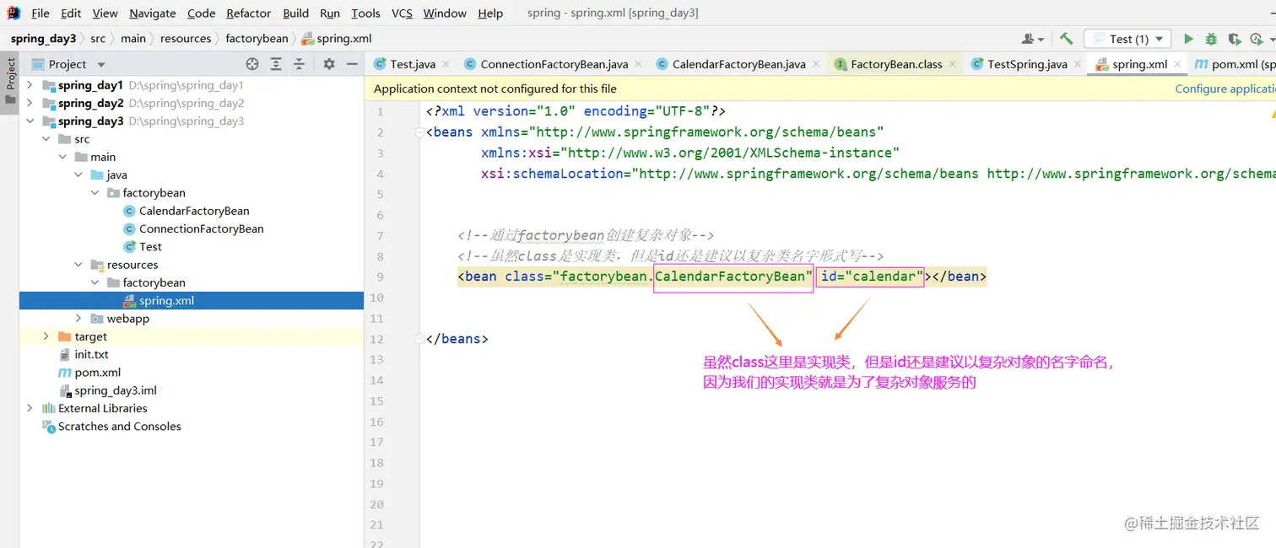This screenshot has width=1276, height=548.
Task: Click Collapse All icon in Project panel
Action: click(x=299, y=64)
